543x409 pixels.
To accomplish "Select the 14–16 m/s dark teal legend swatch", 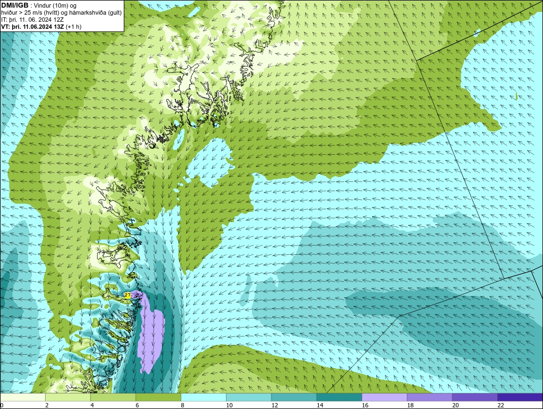I will 339,397.
